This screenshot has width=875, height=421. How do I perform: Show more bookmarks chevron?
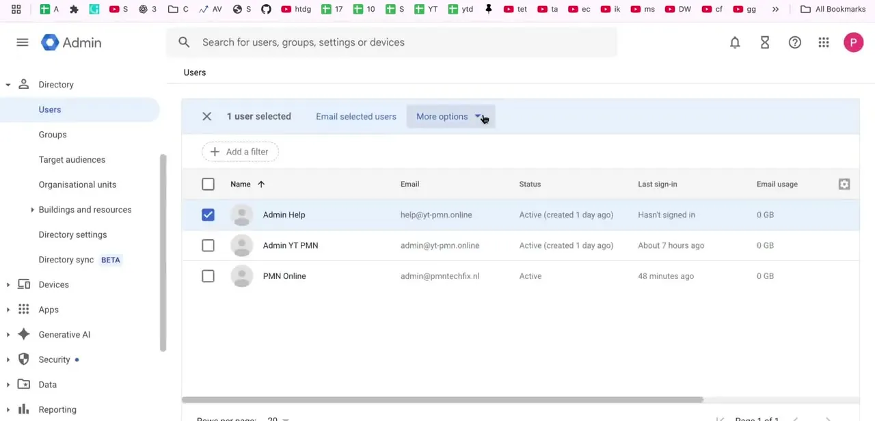point(775,9)
